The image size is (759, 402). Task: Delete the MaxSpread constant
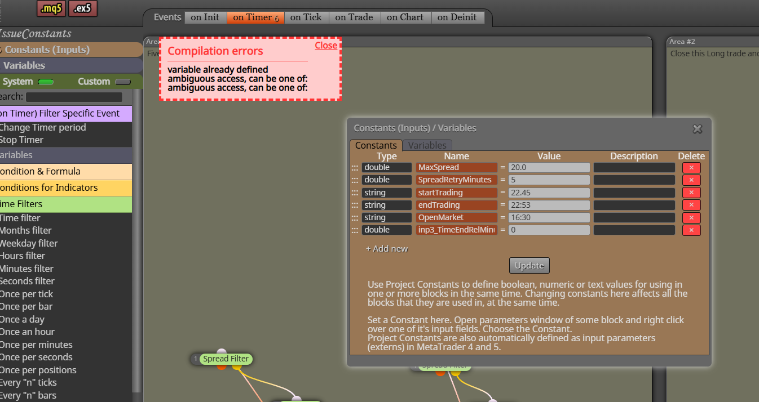coord(691,168)
